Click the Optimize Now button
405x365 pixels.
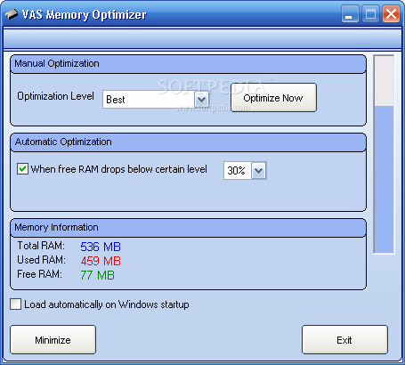pos(273,98)
